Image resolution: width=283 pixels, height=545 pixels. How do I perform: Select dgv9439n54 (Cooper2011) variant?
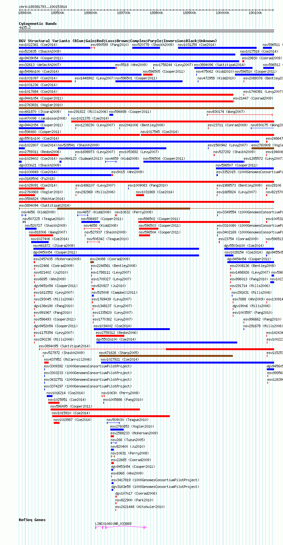[41, 58]
